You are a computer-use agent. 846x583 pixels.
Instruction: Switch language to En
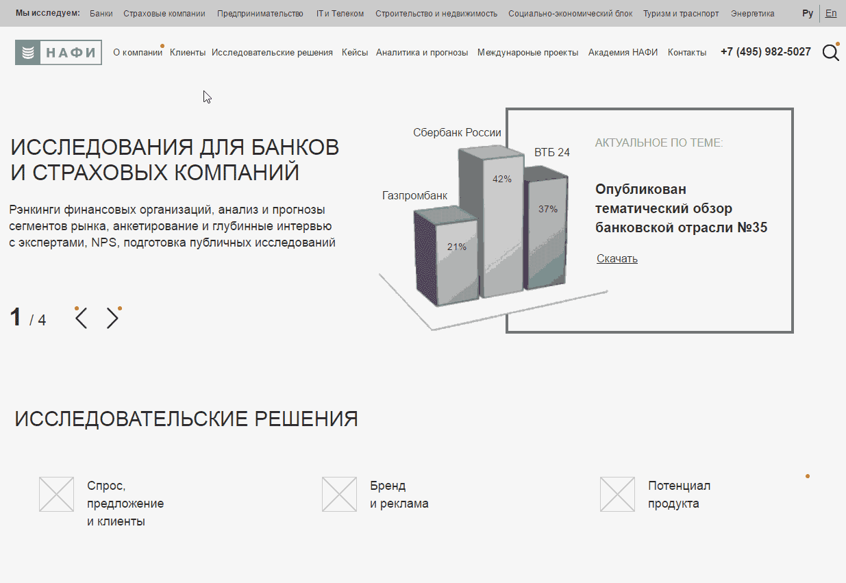pos(831,14)
